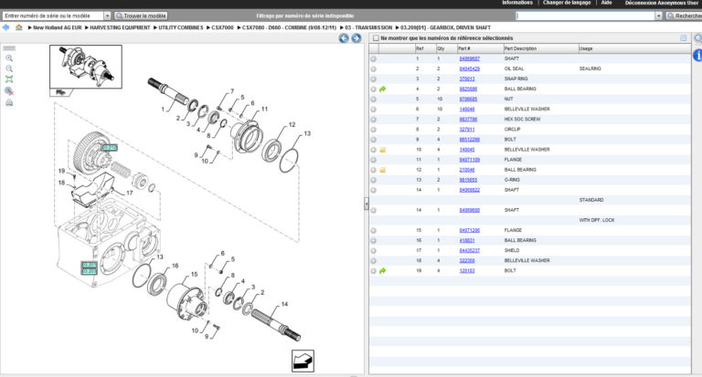Click the serial number input field

pyautogui.click(x=53, y=16)
